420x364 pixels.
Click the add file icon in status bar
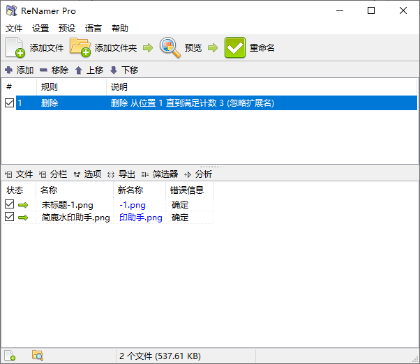[10, 356]
